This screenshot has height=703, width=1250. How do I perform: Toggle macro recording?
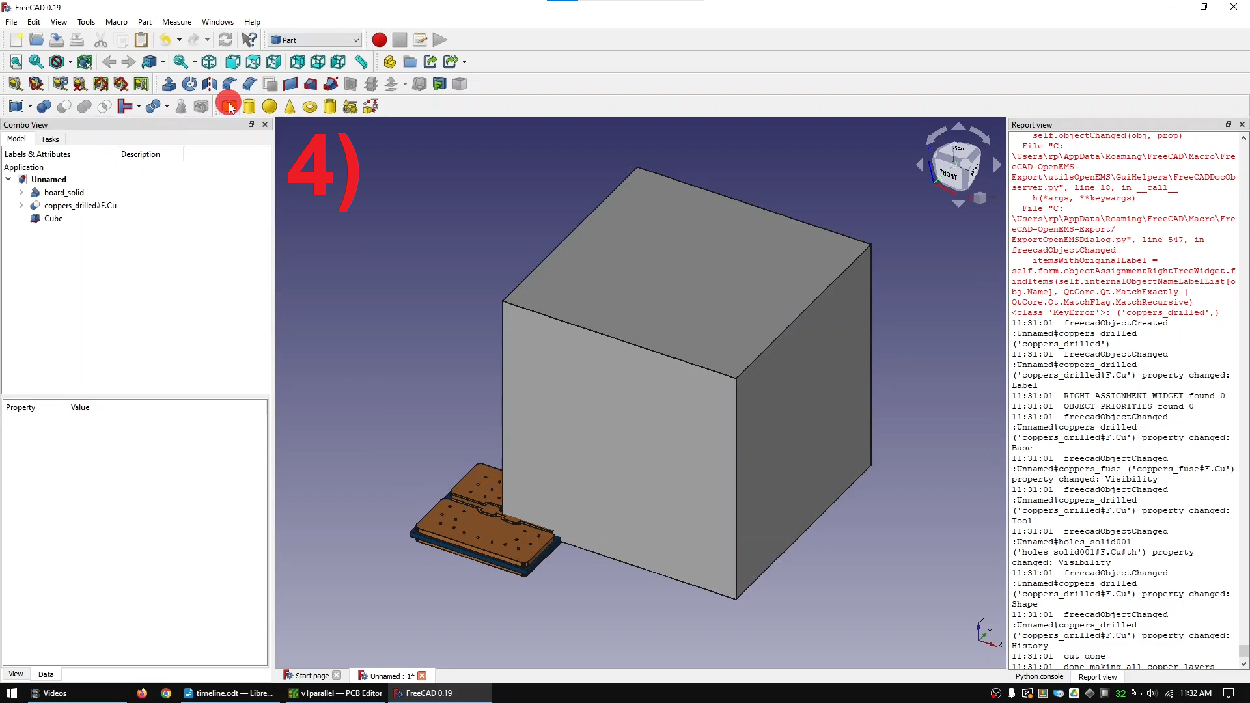378,40
